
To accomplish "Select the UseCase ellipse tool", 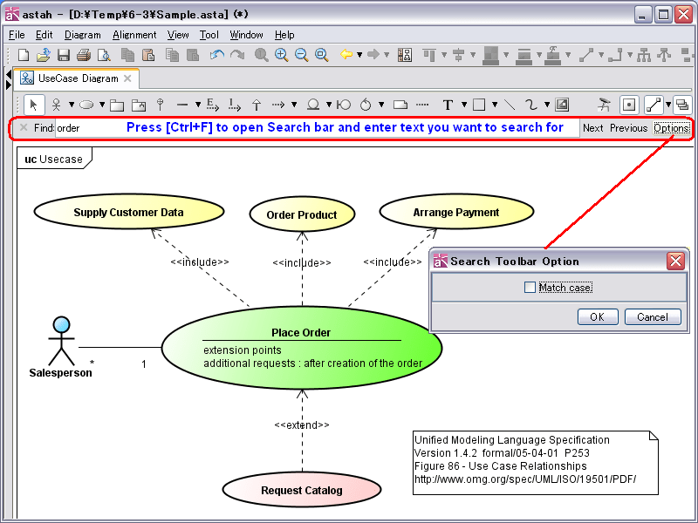I will [x=86, y=105].
